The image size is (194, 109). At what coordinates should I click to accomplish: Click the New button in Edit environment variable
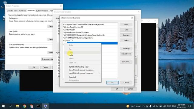click(x=126, y=25)
